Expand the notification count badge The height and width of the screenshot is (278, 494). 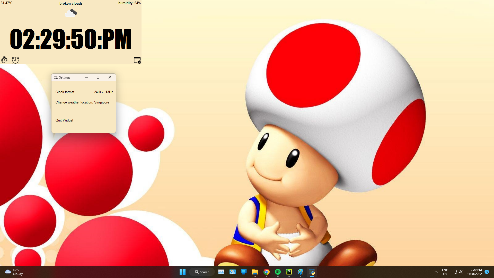(x=486, y=272)
